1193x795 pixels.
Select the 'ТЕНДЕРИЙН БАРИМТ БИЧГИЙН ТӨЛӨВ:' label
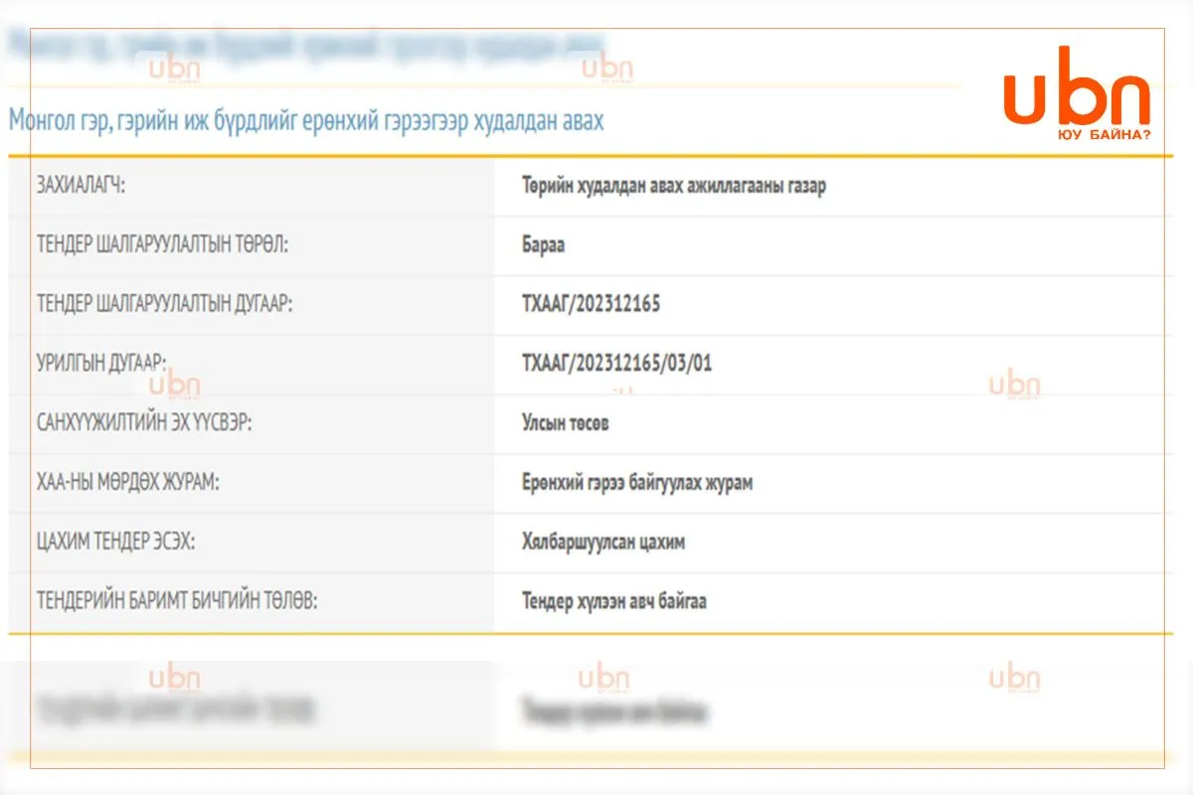[x=177, y=602]
